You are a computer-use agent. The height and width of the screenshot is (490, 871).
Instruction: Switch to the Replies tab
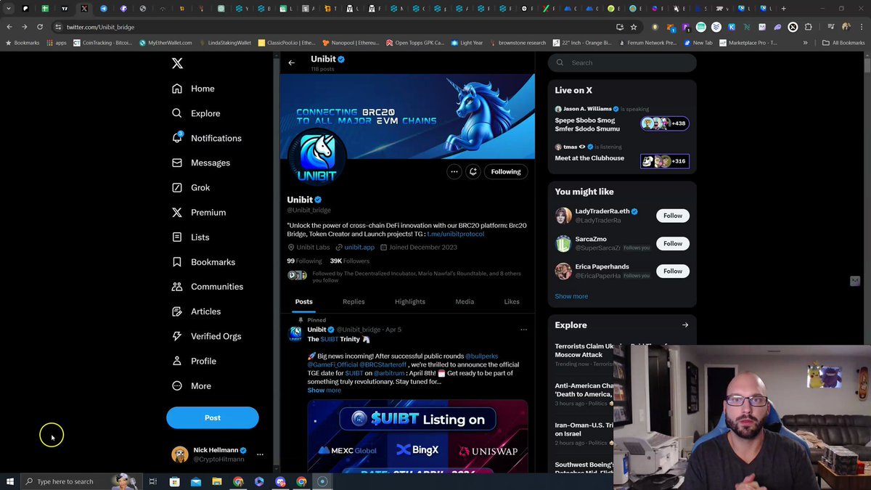pos(353,301)
